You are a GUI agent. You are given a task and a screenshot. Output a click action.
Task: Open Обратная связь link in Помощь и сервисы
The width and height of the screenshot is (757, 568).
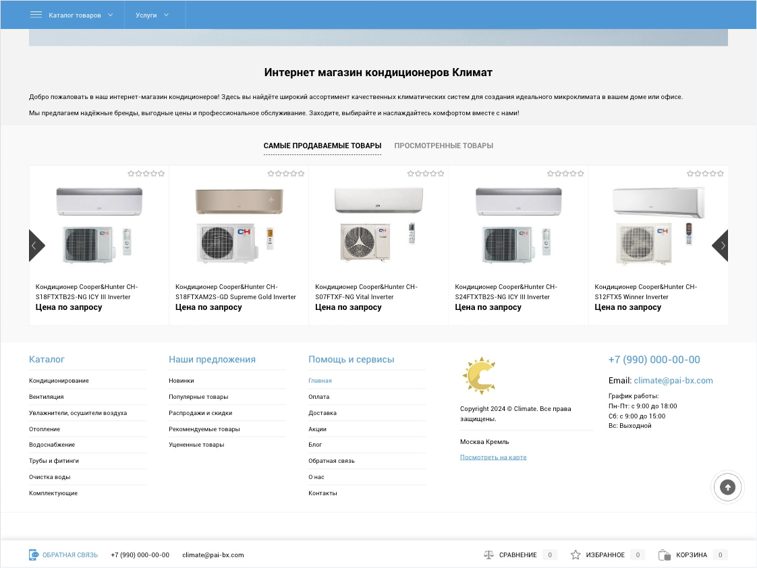332,461
